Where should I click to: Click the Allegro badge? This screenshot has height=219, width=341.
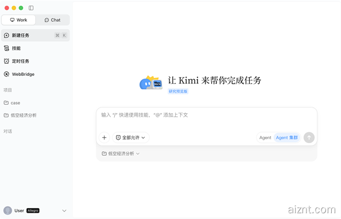point(33,210)
